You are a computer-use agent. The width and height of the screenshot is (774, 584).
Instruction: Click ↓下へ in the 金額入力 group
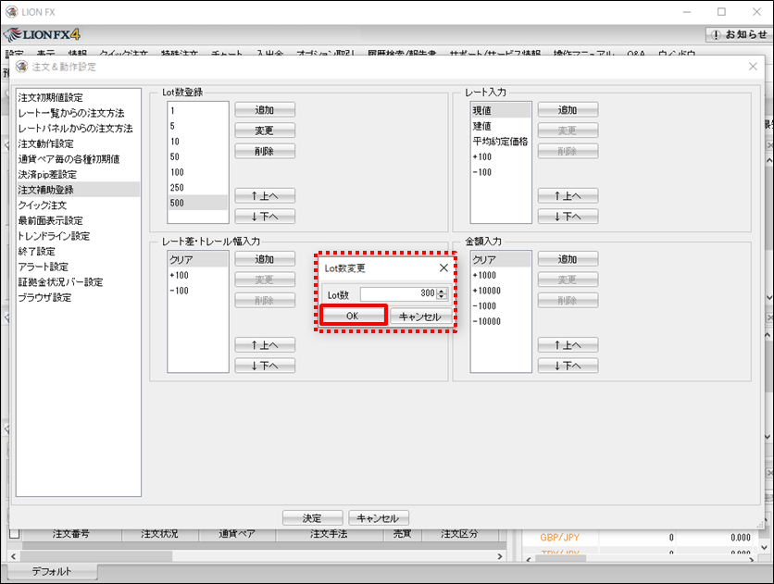[568, 366]
